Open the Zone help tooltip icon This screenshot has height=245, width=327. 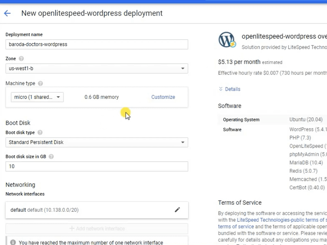pos(21,59)
